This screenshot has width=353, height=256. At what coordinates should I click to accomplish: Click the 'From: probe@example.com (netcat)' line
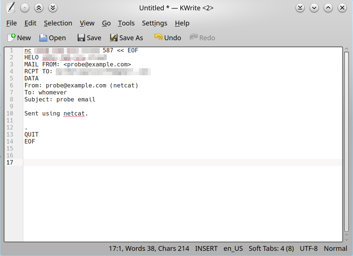coord(81,86)
